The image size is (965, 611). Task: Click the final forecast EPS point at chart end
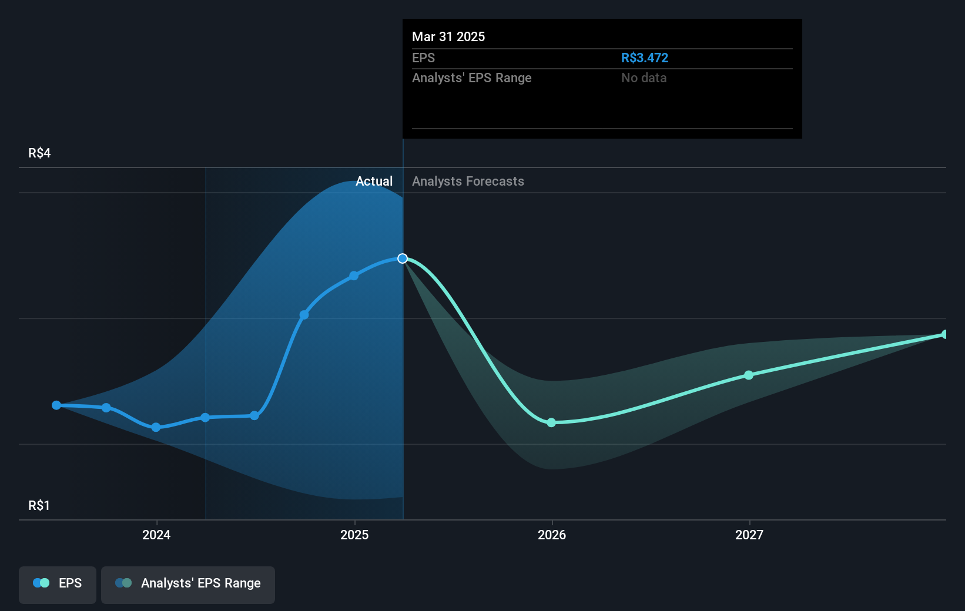[x=945, y=334]
